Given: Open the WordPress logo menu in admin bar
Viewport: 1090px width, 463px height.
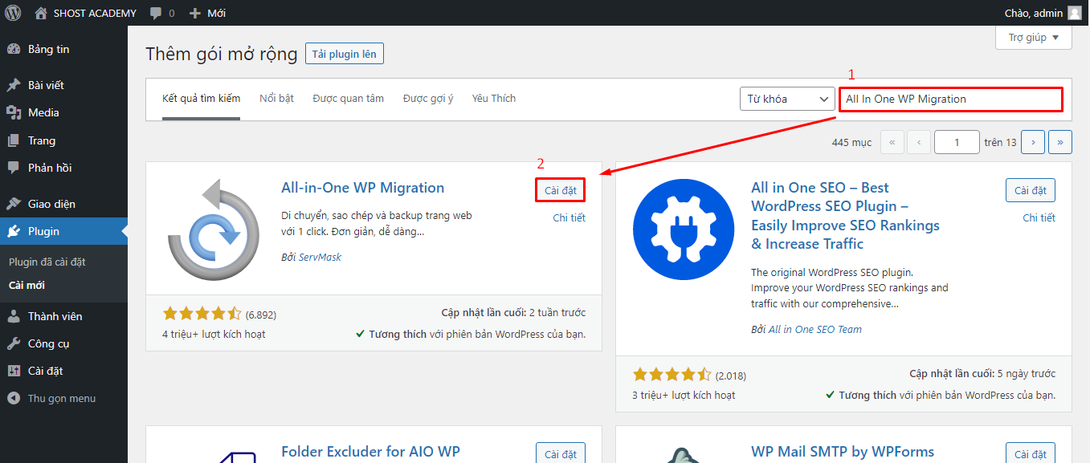Looking at the screenshot, I should (x=11, y=12).
